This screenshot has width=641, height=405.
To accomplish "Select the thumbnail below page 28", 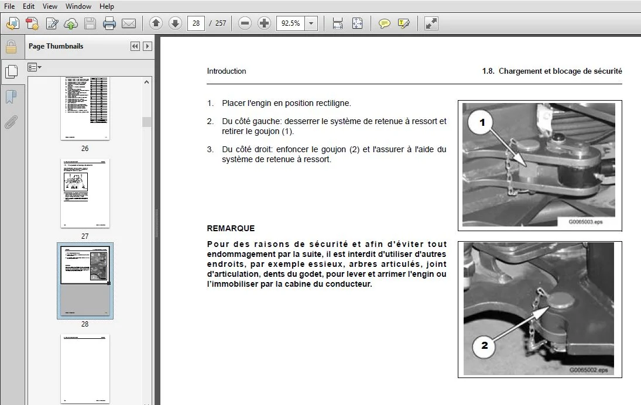I will tap(85, 369).
